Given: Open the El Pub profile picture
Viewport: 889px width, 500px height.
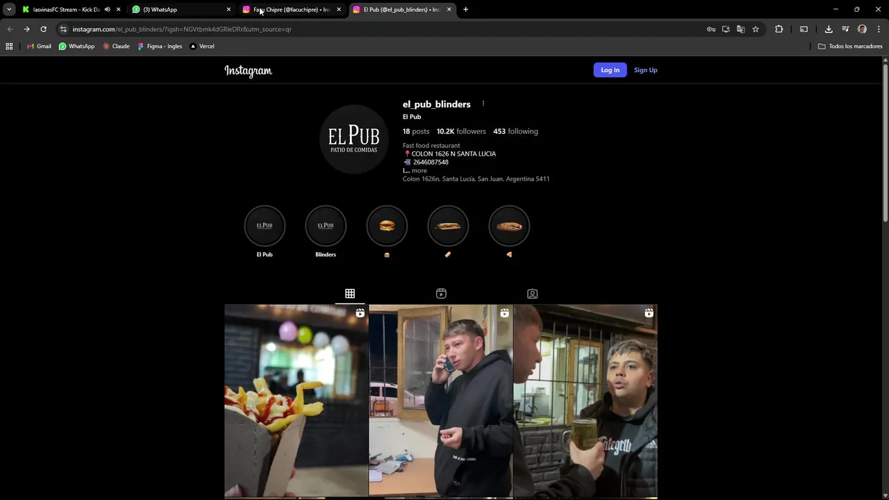Looking at the screenshot, I should tap(354, 139).
